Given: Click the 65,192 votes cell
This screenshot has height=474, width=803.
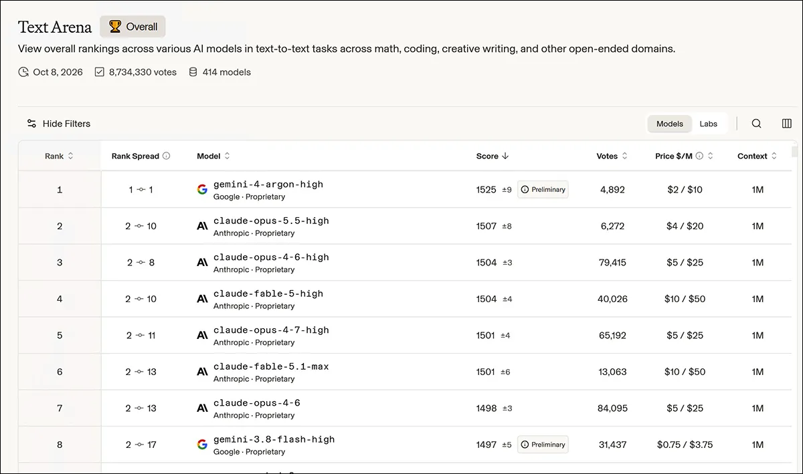Looking at the screenshot, I should click(612, 336).
